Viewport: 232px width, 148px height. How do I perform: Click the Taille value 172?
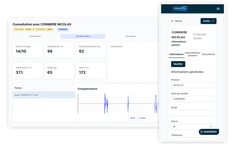[x=82, y=72]
